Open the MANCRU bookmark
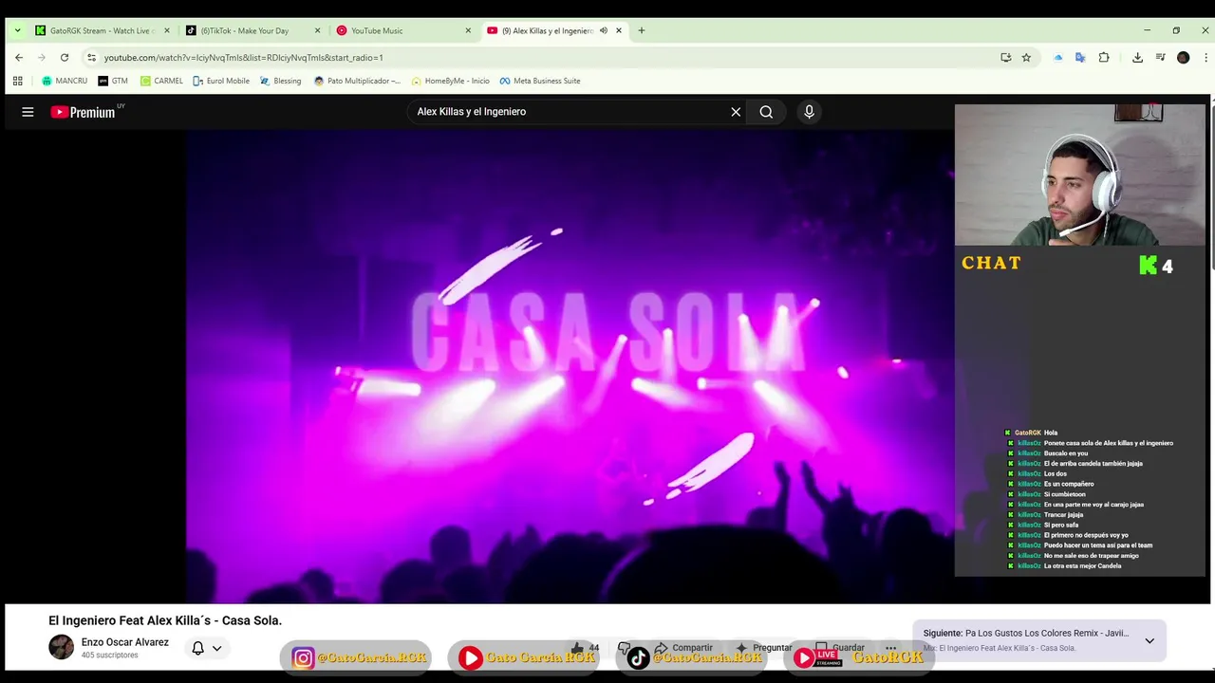 point(65,81)
